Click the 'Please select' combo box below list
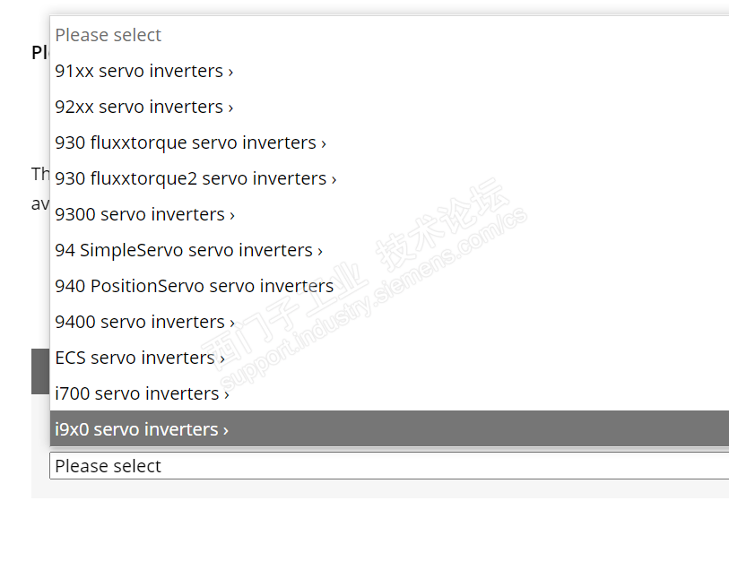Screen dimensions: 729x570 (x=387, y=466)
